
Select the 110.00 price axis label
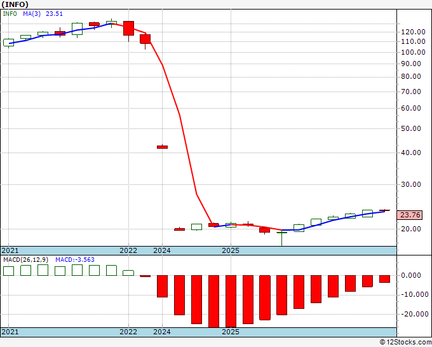point(413,41)
